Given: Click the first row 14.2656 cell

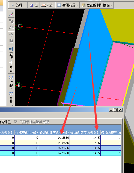Looking at the screenshot, I should (x=54, y=138).
